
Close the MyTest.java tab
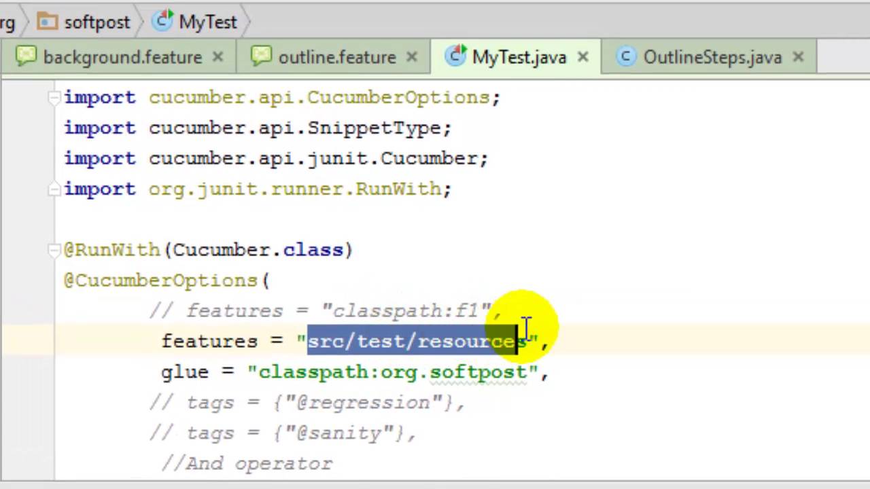click(582, 58)
